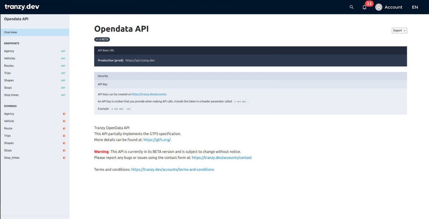Click the search magnifier icon
The width and height of the screenshot is (429, 219).
[x=351, y=7]
